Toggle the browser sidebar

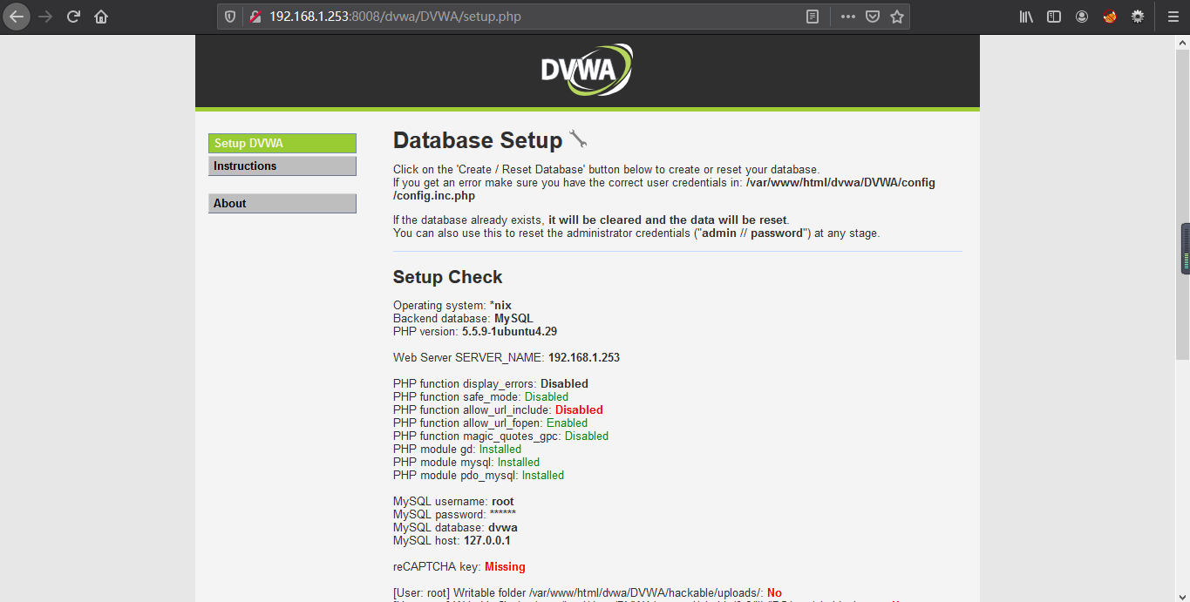click(1053, 16)
